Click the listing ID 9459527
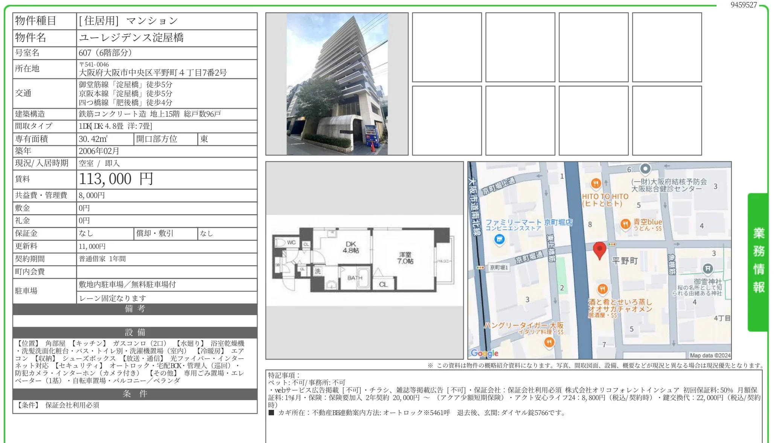This screenshot has height=443, width=774. pos(744,5)
